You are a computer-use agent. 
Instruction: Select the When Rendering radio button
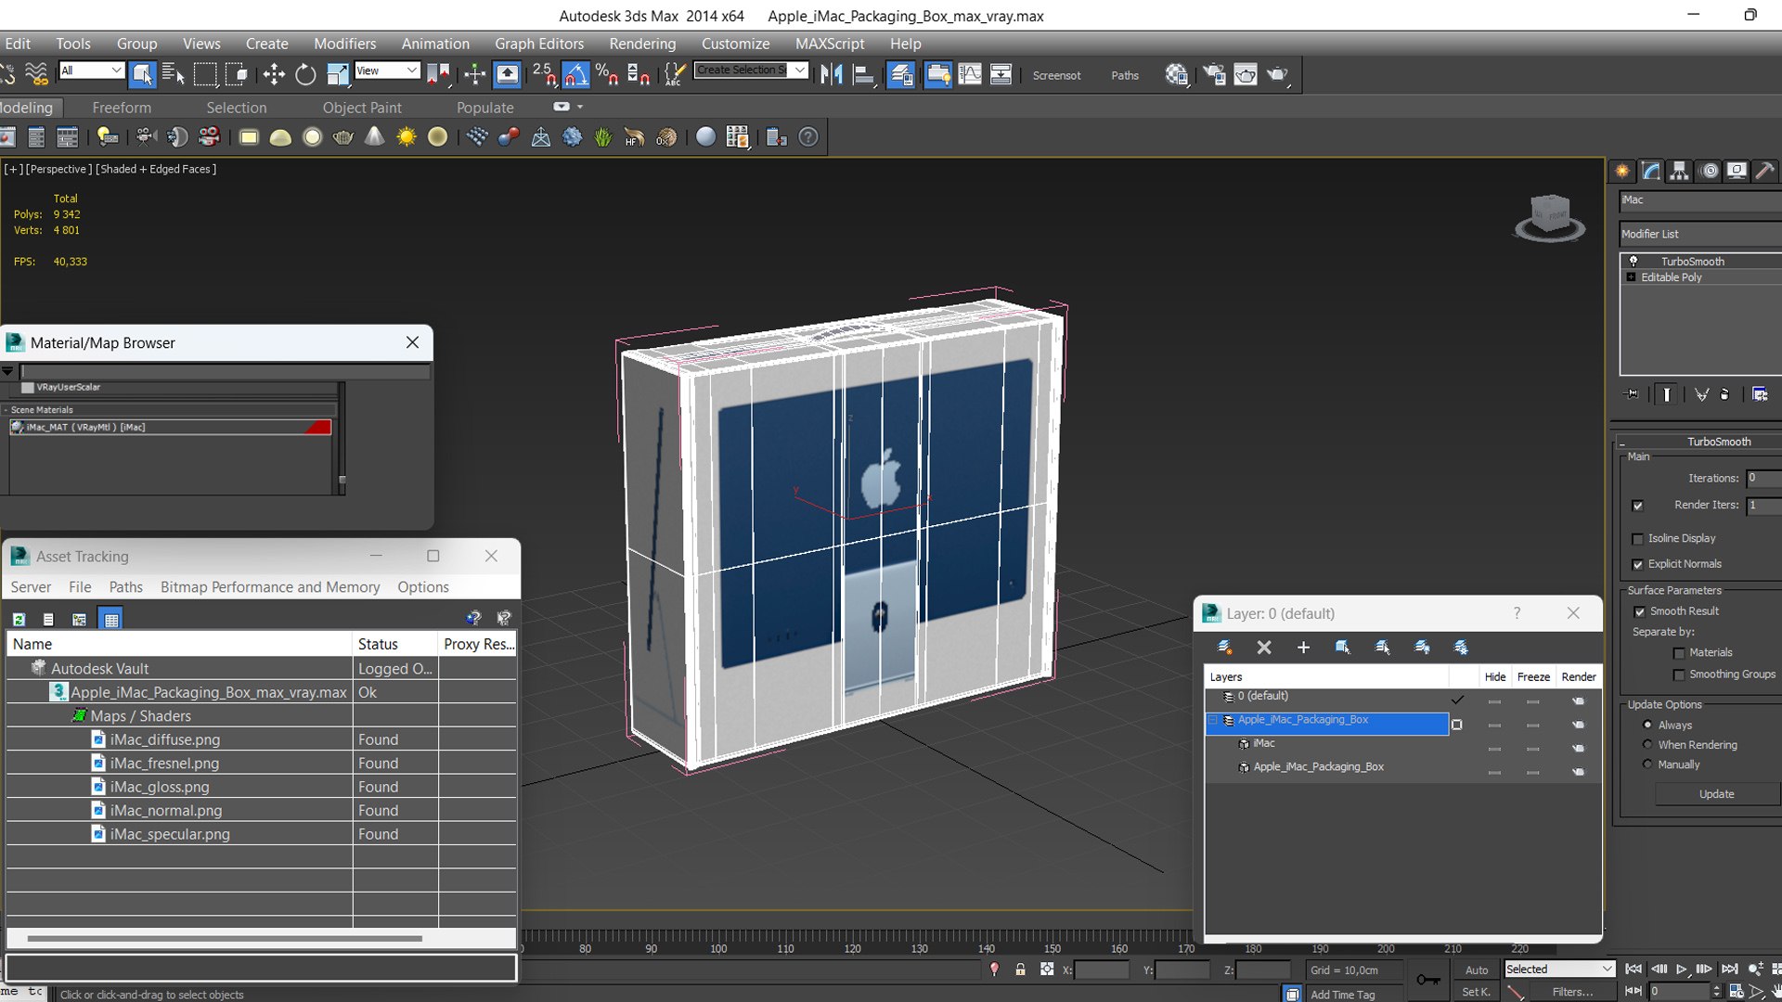click(x=1647, y=745)
